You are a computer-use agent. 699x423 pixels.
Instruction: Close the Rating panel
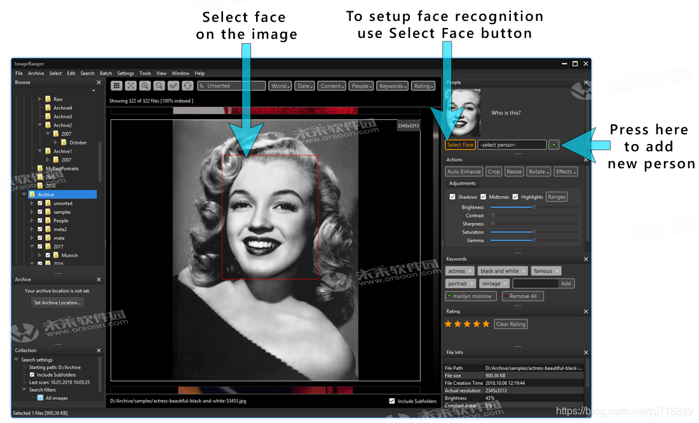pos(586,311)
